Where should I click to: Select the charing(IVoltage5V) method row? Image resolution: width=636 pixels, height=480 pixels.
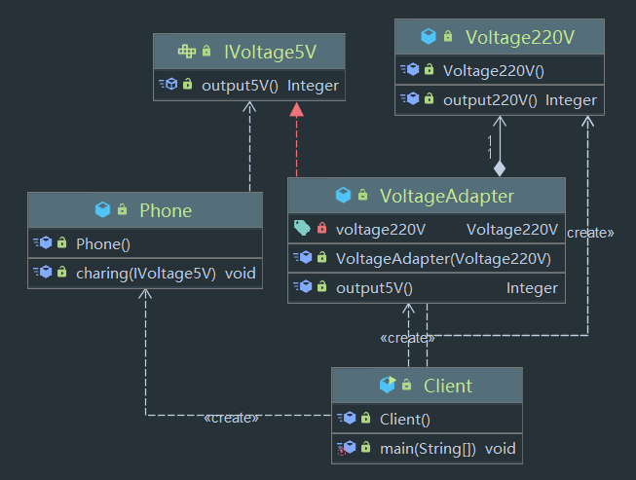145,273
